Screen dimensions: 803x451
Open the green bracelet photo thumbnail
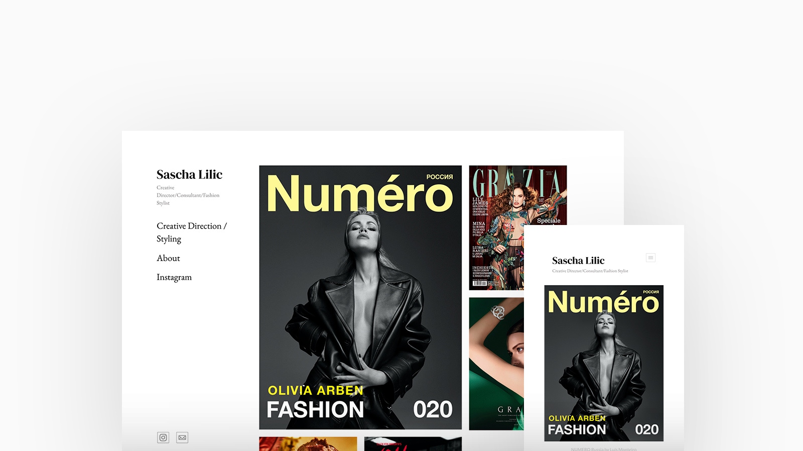[x=496, y=363]
